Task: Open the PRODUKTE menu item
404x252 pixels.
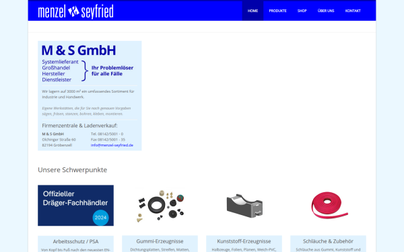Action: pyautogui.click(x=277, y=11)
